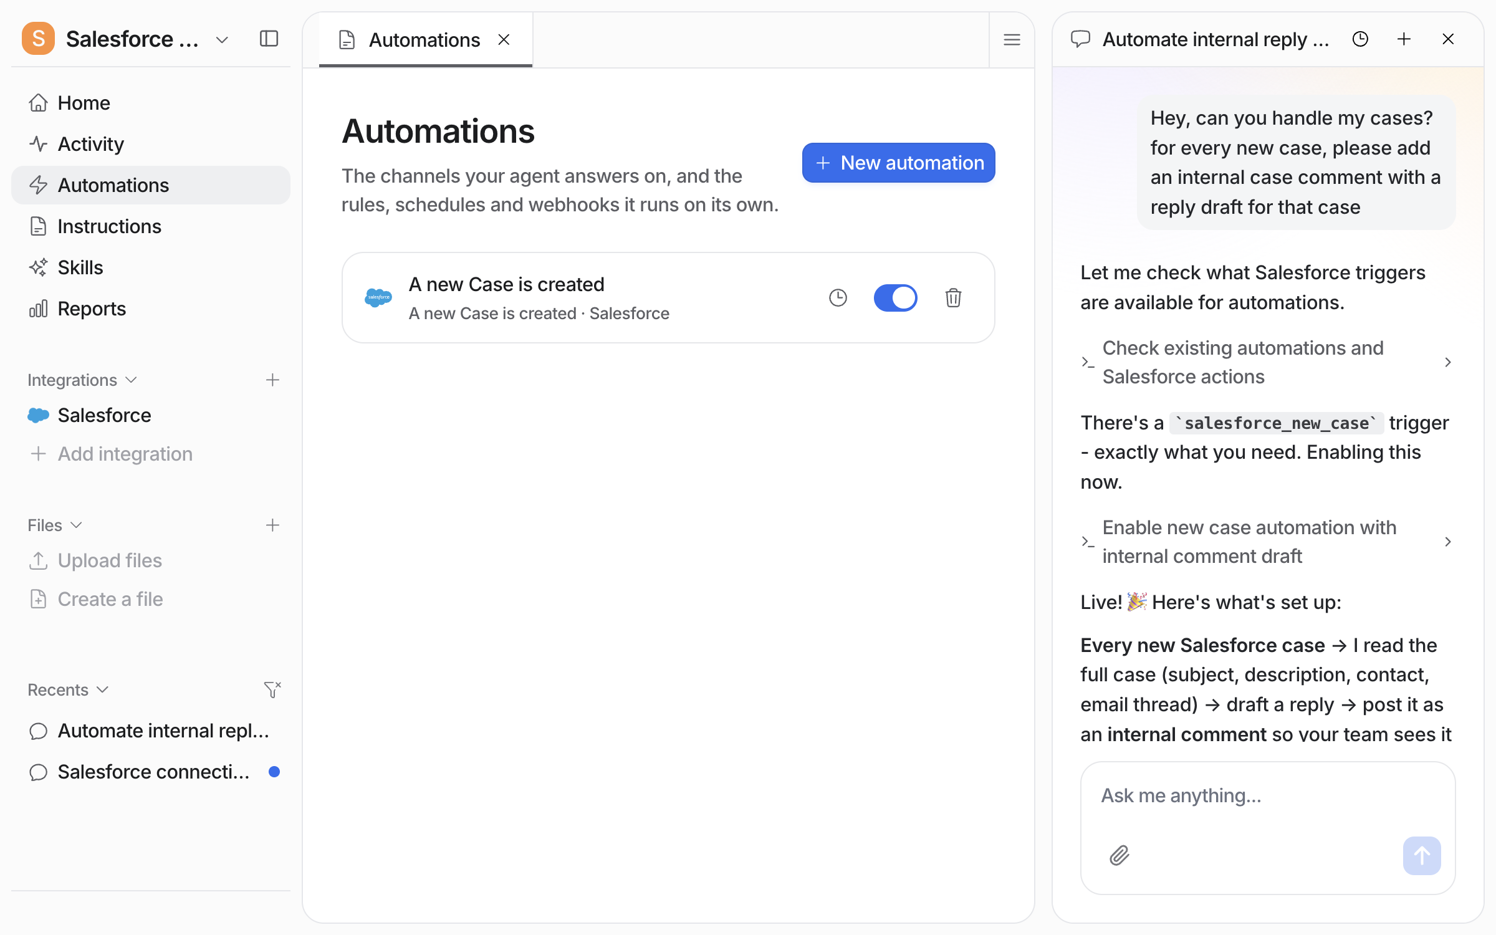Click the Ask me anything input field
The width and height of the screenshot is (1496, 935).
click(1267, 796)
